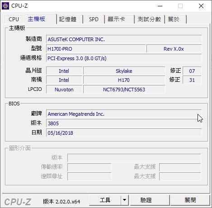Click the 工具 button
212x208 pixels.
105,200
